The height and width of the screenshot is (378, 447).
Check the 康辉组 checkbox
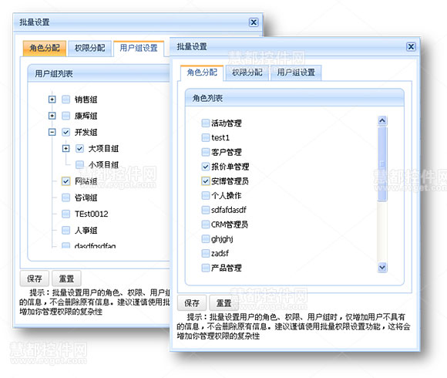[66, 116]
